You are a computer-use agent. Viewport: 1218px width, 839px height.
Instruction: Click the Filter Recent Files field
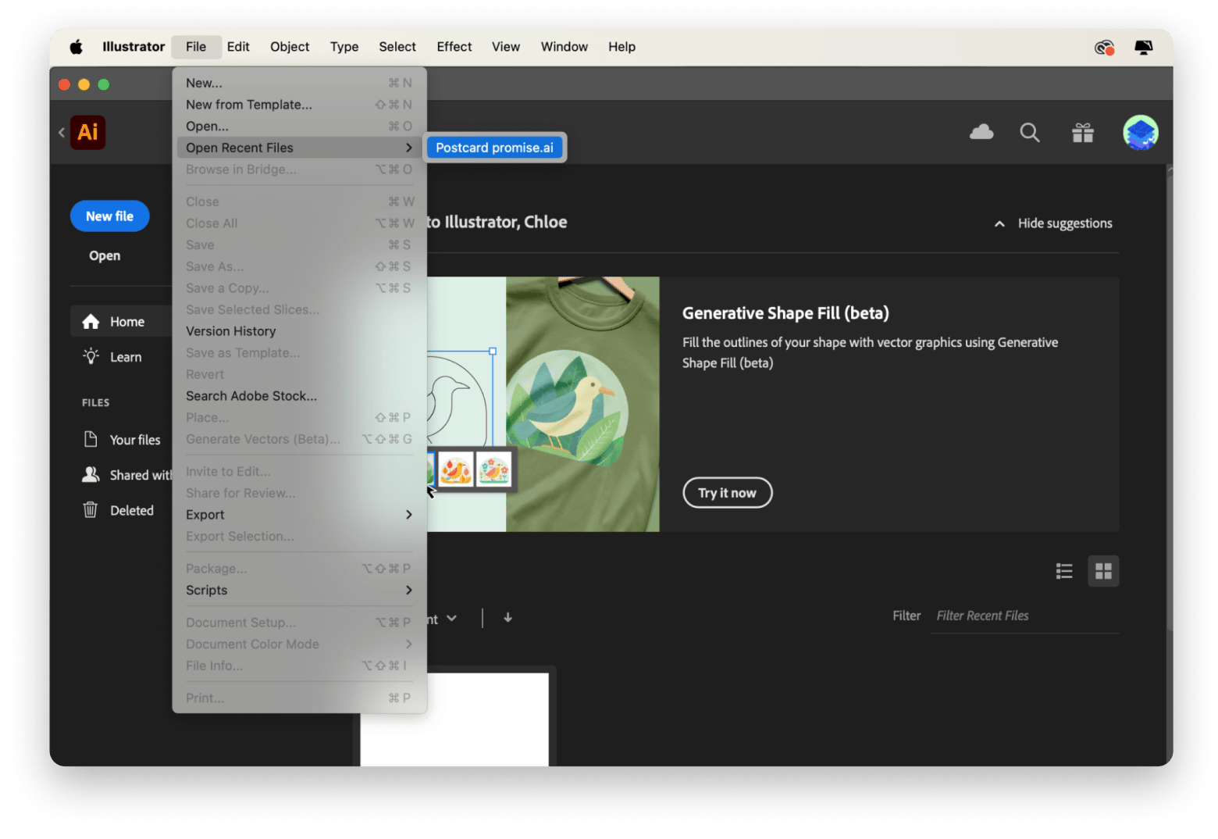click(1024, 616)
